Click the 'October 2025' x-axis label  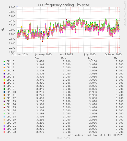tap(113, 55)
